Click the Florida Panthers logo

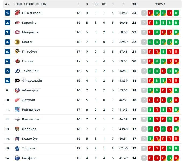tap(17, 129)
